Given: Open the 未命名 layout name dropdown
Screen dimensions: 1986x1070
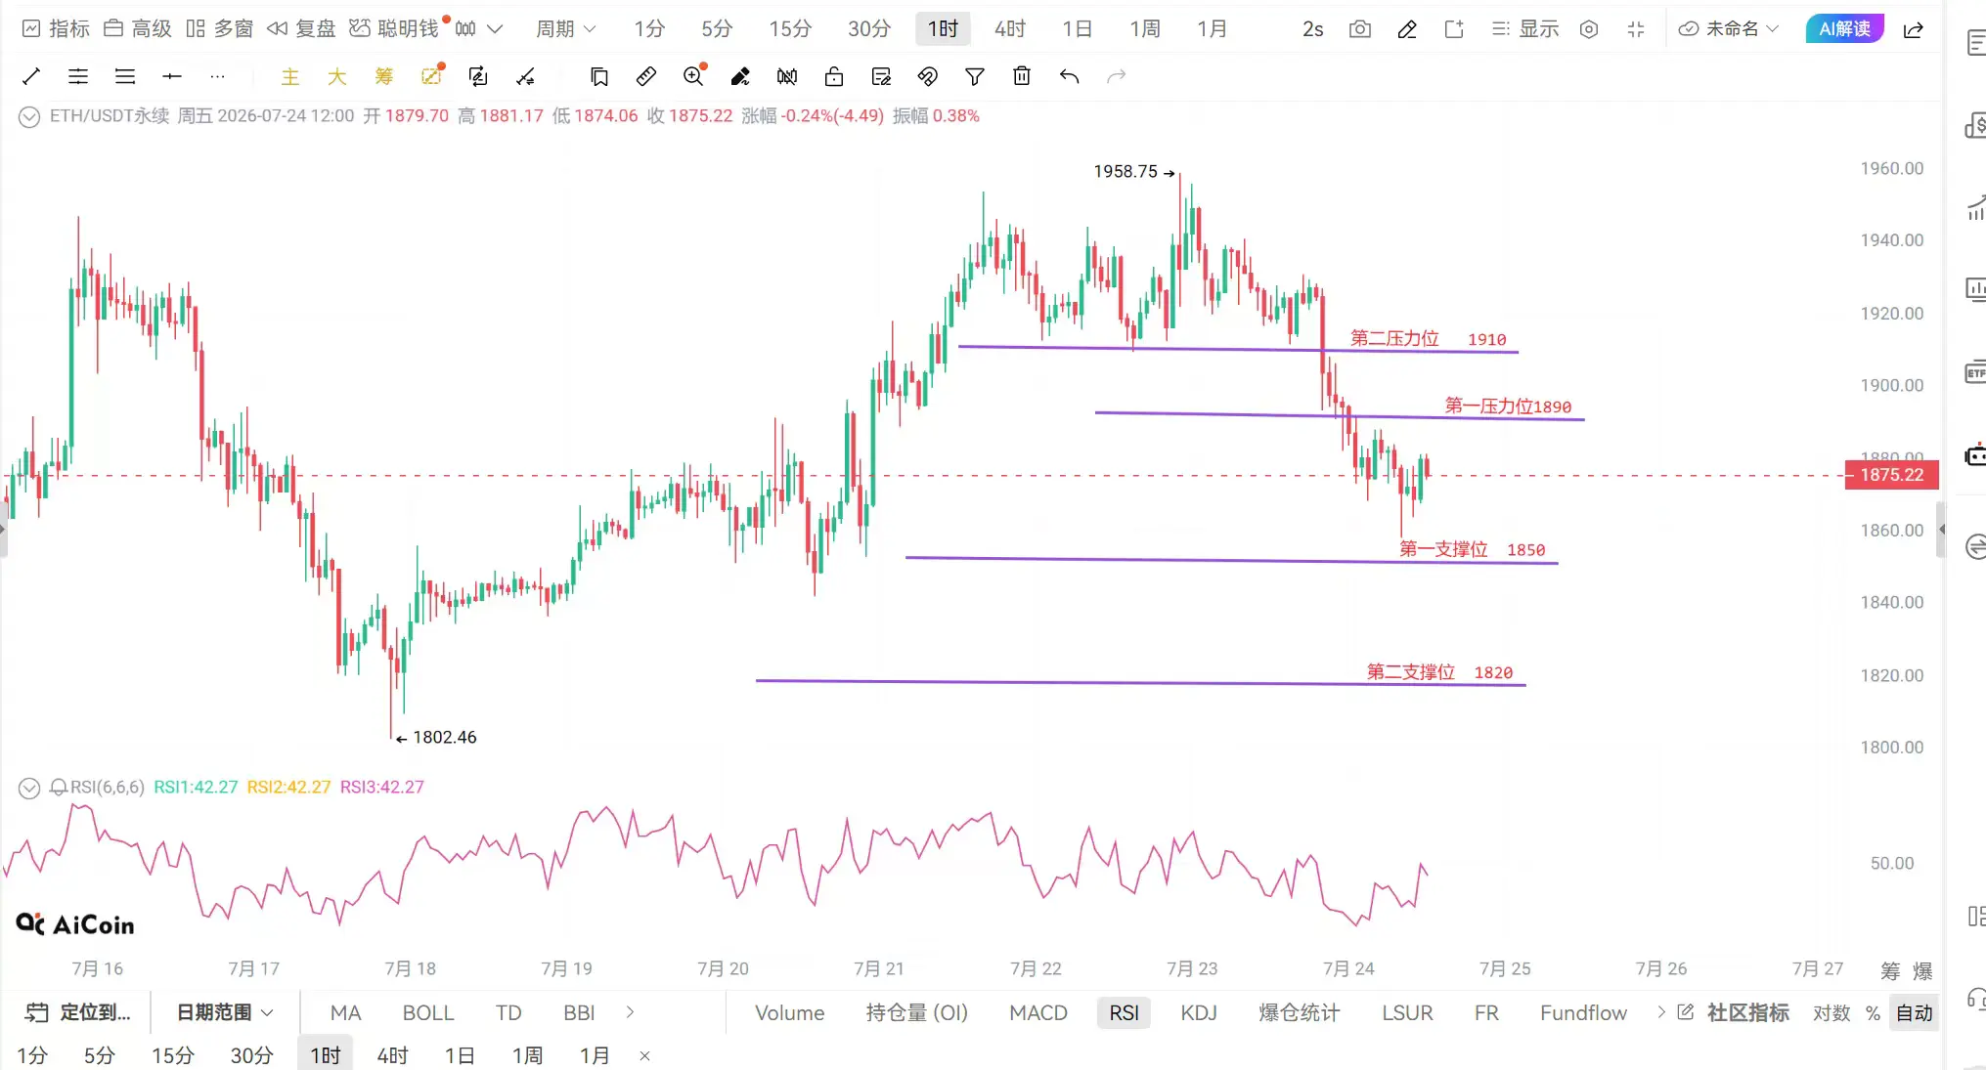Looking at the screenshot, I should click(x=1729, y=29).
